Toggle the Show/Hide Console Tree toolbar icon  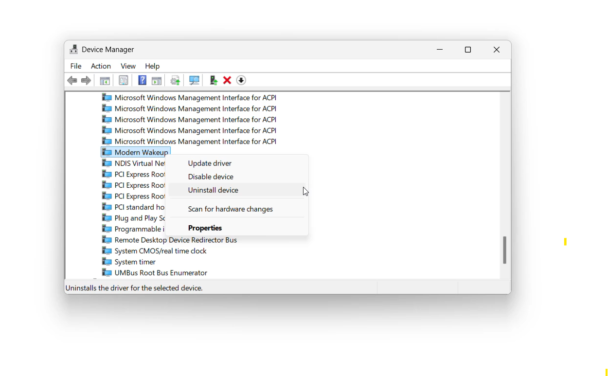(x=105, y=80)
